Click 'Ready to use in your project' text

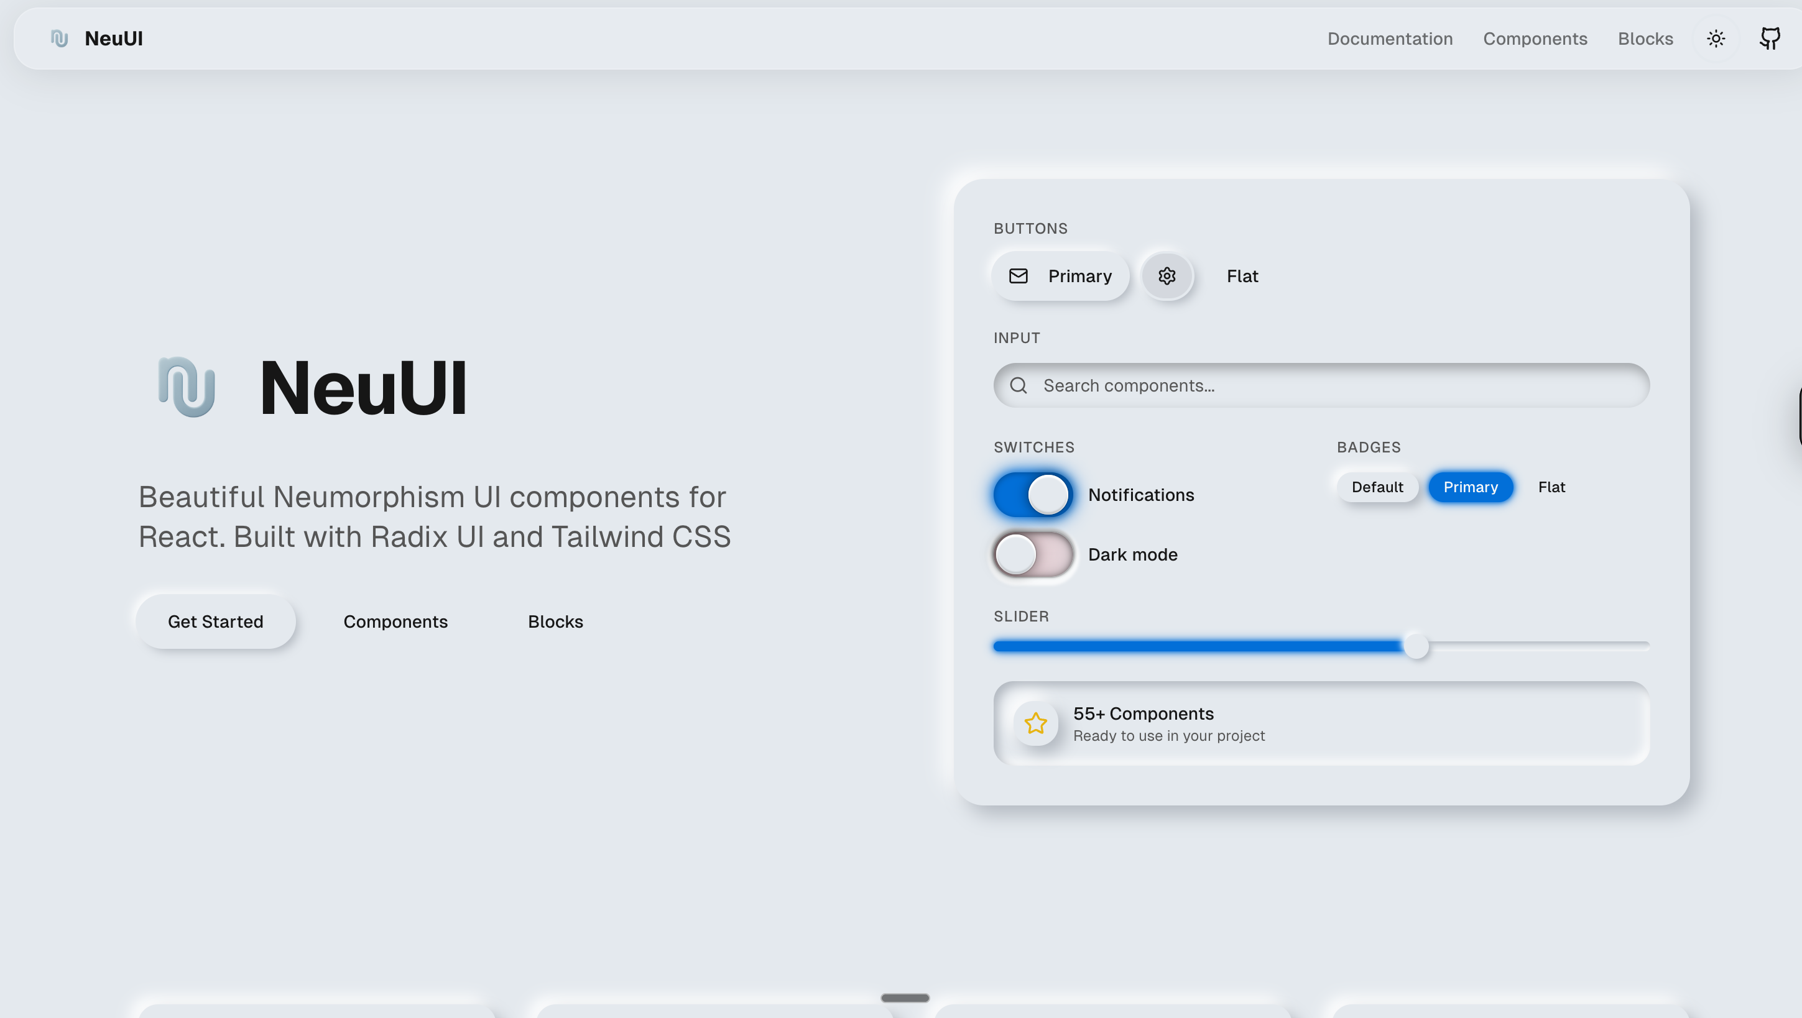(1169, 736)
